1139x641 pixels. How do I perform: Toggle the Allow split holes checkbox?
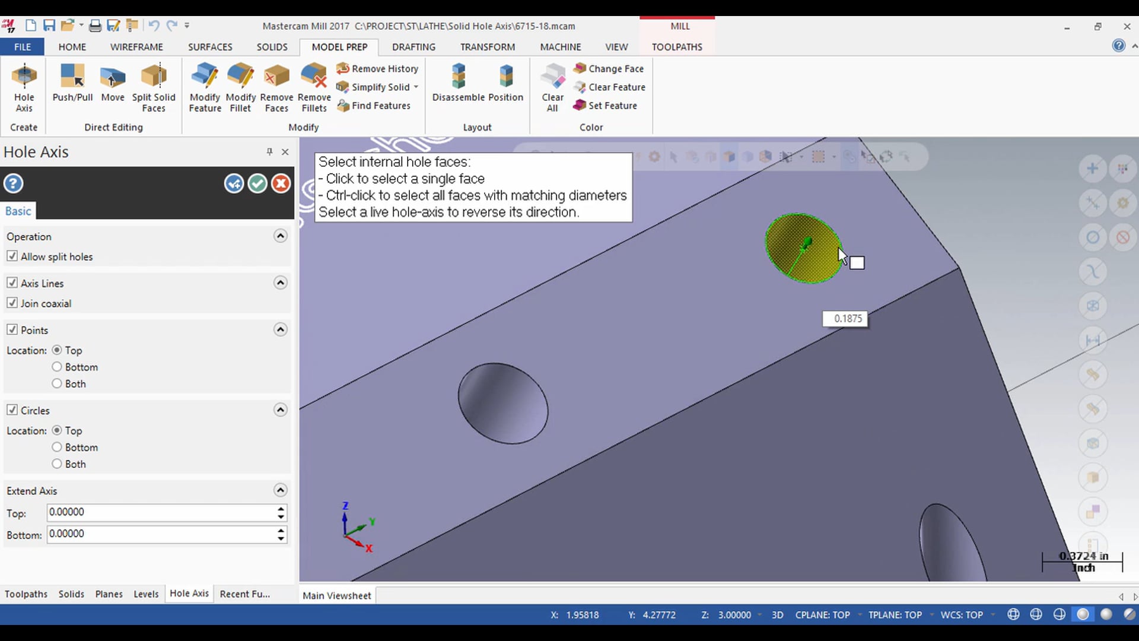tap(12, 256)
